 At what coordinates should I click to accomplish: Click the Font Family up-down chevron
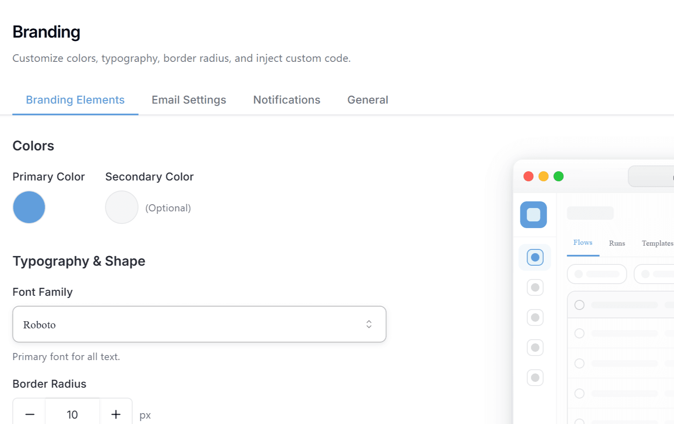369,324
